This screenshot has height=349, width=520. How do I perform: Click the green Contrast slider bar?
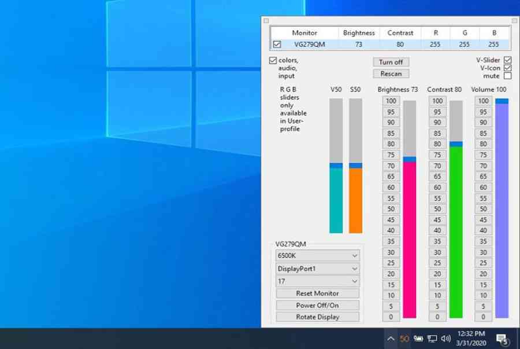point(456,209)
